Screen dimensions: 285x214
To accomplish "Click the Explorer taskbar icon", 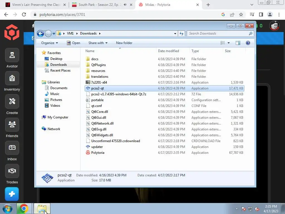I will click(42, 208).
